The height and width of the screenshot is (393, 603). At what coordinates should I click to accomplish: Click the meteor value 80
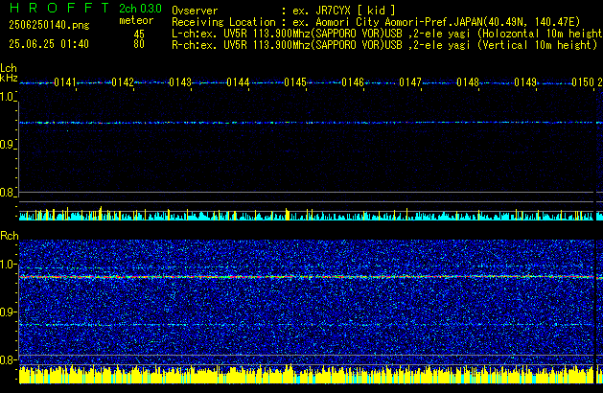tap(139, 44)
